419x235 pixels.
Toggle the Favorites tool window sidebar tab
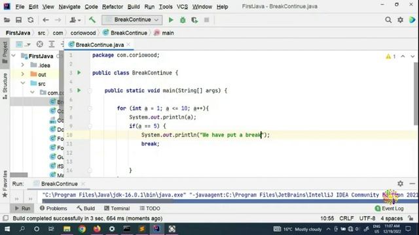coord(5,184)
